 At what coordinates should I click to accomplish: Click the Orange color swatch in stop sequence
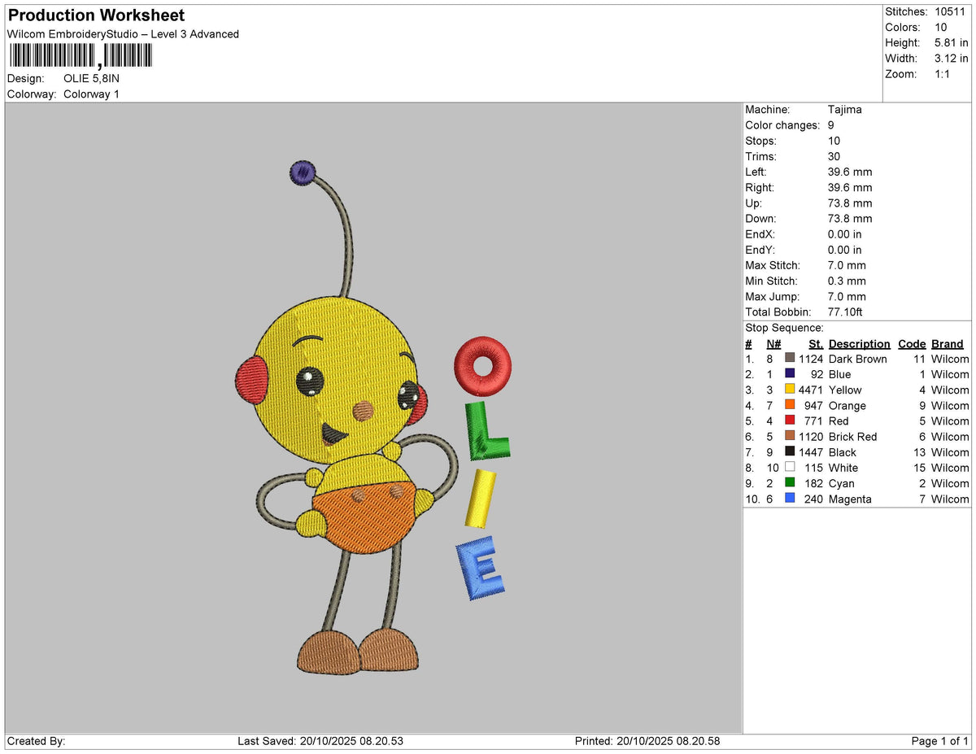790,404
